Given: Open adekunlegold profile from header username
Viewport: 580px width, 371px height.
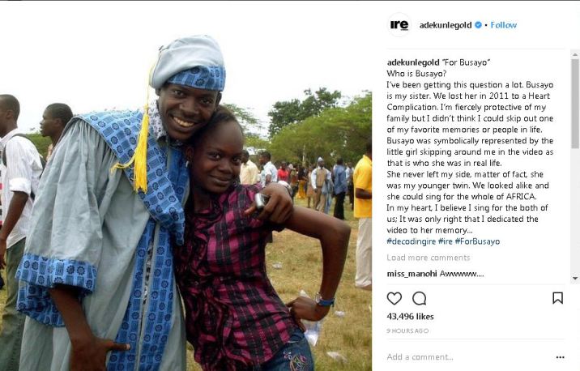Looking at the screenshot, I should [x=446, y=25].
